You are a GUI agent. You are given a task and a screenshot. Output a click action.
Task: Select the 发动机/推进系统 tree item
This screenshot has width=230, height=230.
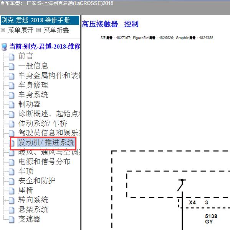tap(46, 142)
